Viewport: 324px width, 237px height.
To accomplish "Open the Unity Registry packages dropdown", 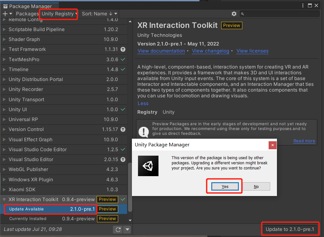I will 59,14.
